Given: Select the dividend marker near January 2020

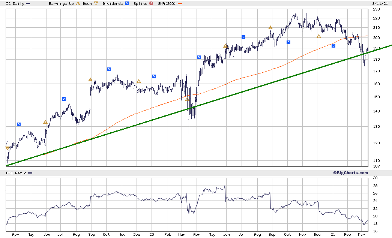Looking at the screenshot, I should coord(154,76).
